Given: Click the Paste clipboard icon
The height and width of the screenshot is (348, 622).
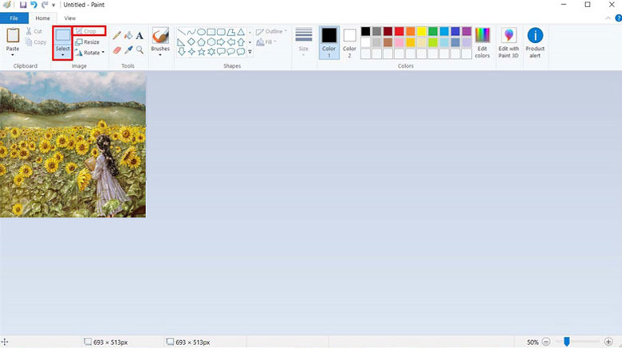Looking at the screenshot, I should [13, 36].
